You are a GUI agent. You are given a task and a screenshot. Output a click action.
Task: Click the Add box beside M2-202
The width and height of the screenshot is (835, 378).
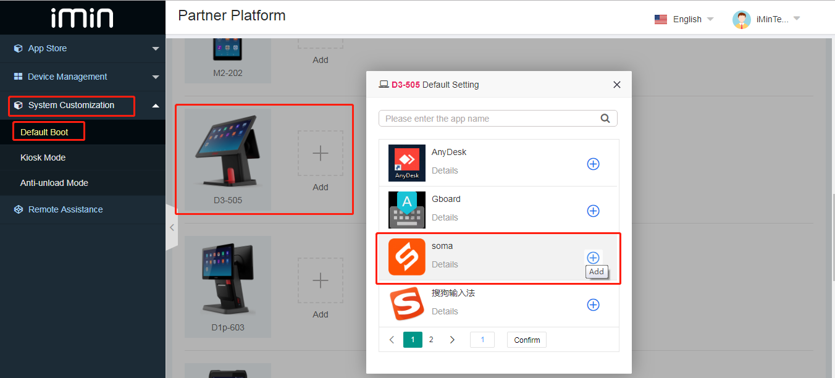(x=321, y=43)
